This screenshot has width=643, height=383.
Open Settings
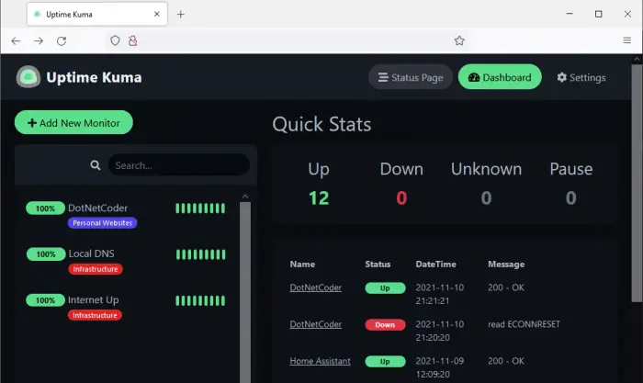point(581,77)
